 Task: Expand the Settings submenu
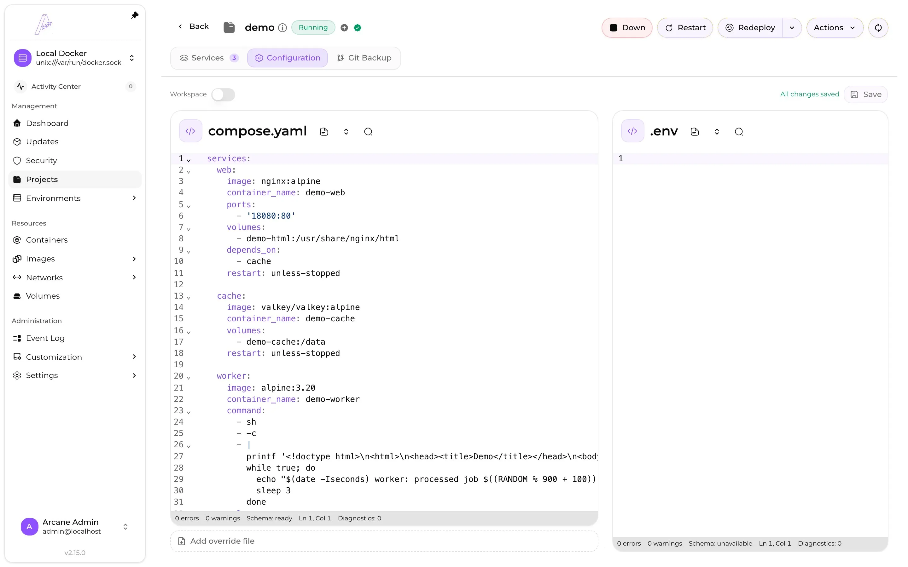pyautogui.click(x=134, y=375)
